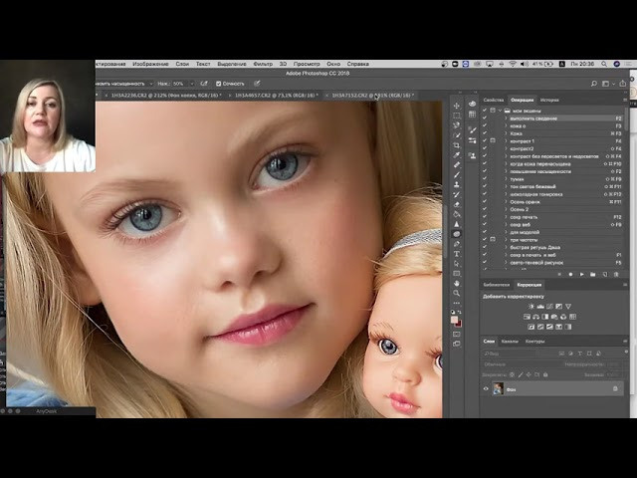Click the Stop action button
This screenshot has height=478, width=637.
point(559,275)
